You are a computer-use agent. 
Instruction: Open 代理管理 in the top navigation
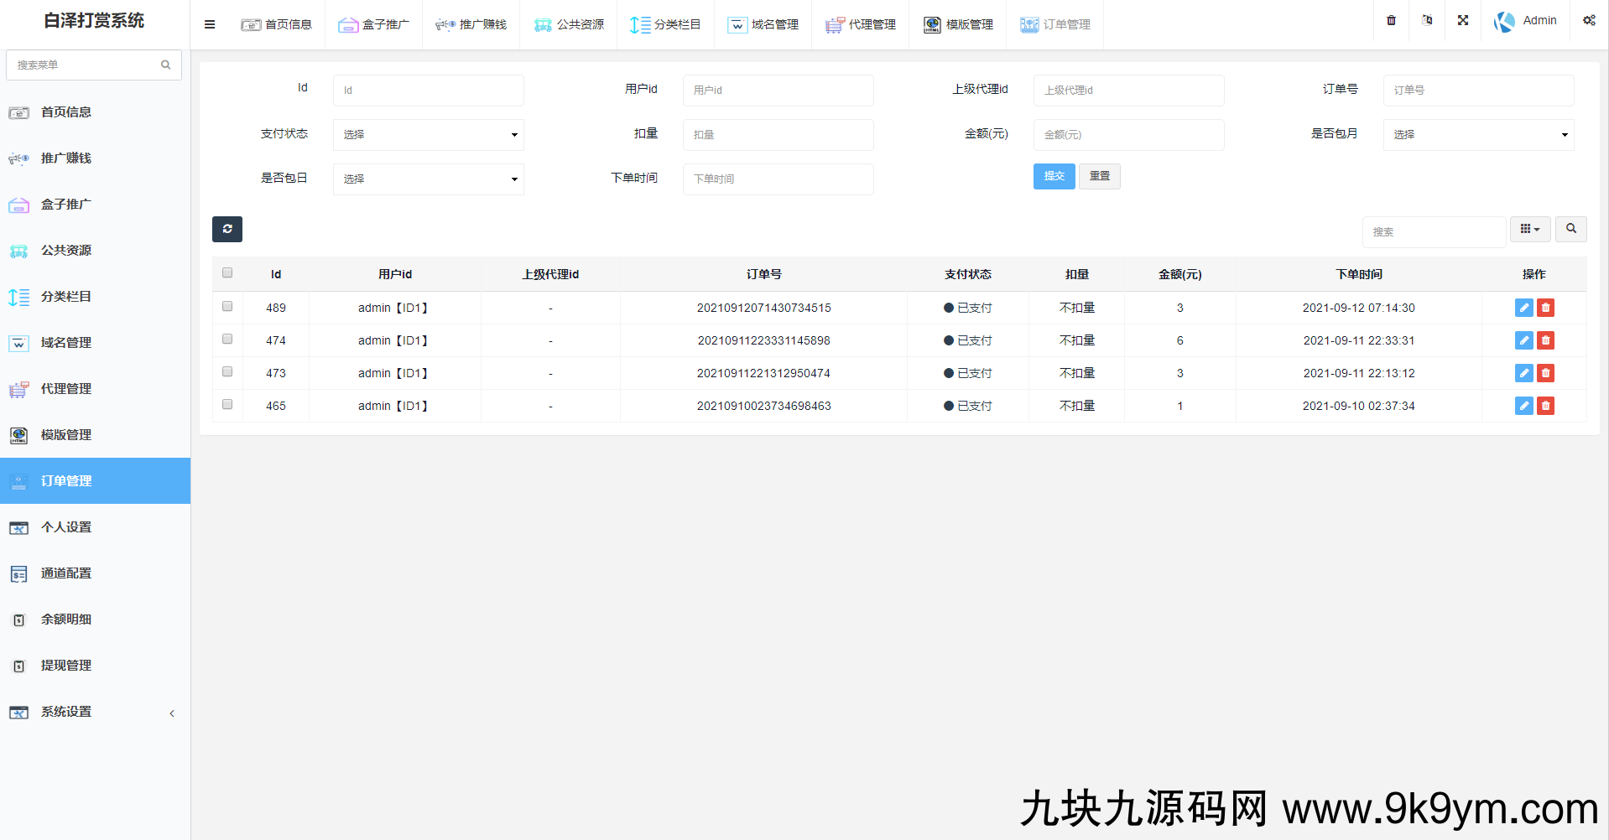[x=861, y=24]
